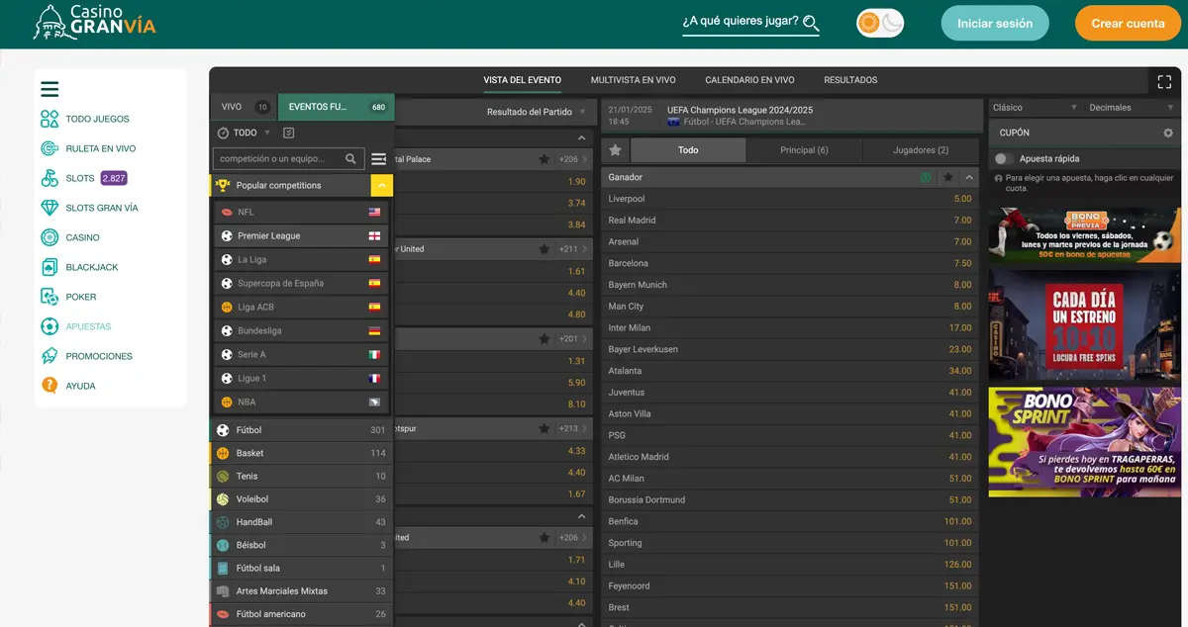Image resolution: width=1188 pixels, height=627 pixels.
Task: Click the list view icon beside search box
Action: tap(378, 158)
